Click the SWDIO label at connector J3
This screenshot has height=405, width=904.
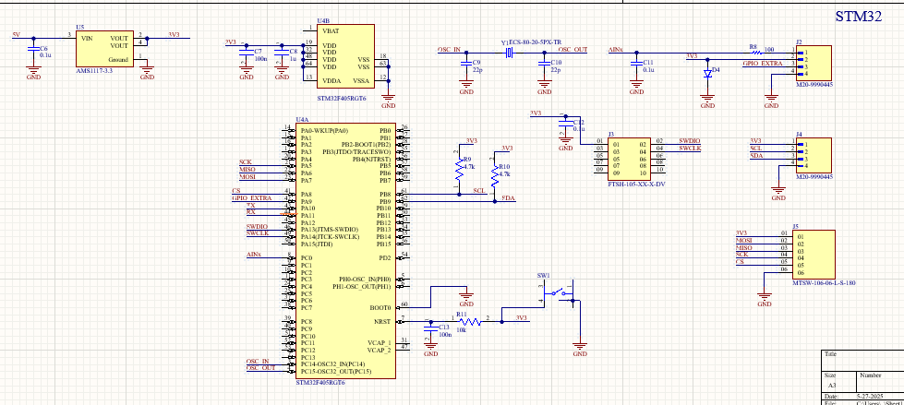[690, 140]
